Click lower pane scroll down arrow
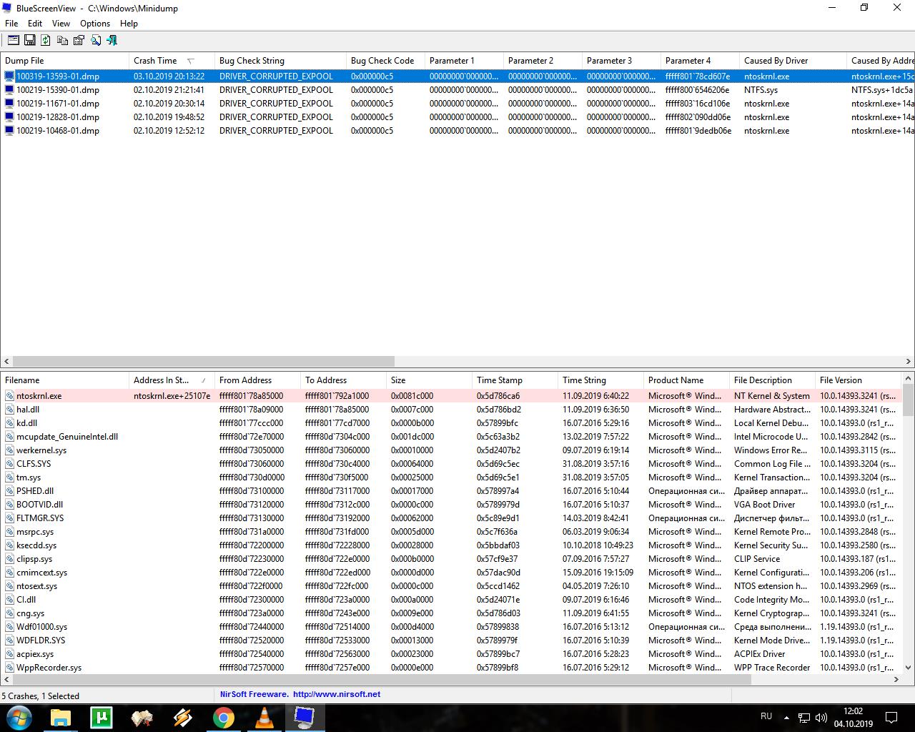915x732 pixels. pos(908,668)
